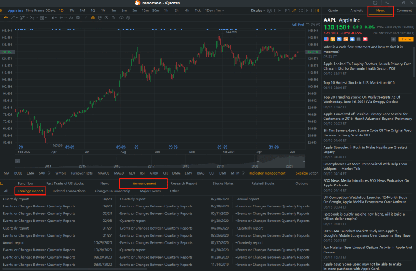Expand arrow annotation tool options
Viewport: 416px width, 271px height.
click(66, 18)
